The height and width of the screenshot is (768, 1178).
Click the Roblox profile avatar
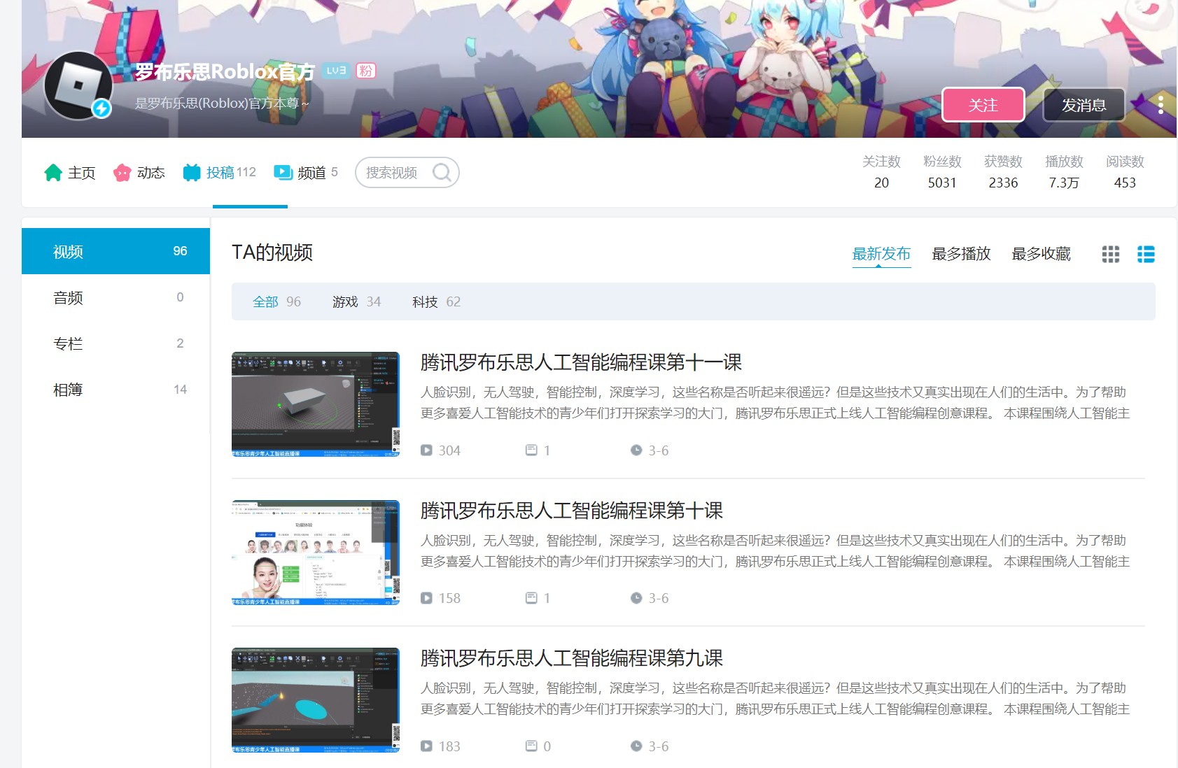point(78,85)
